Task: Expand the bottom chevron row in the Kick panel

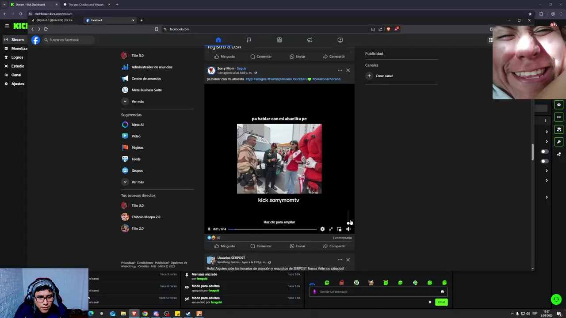Action: (547, 197)
